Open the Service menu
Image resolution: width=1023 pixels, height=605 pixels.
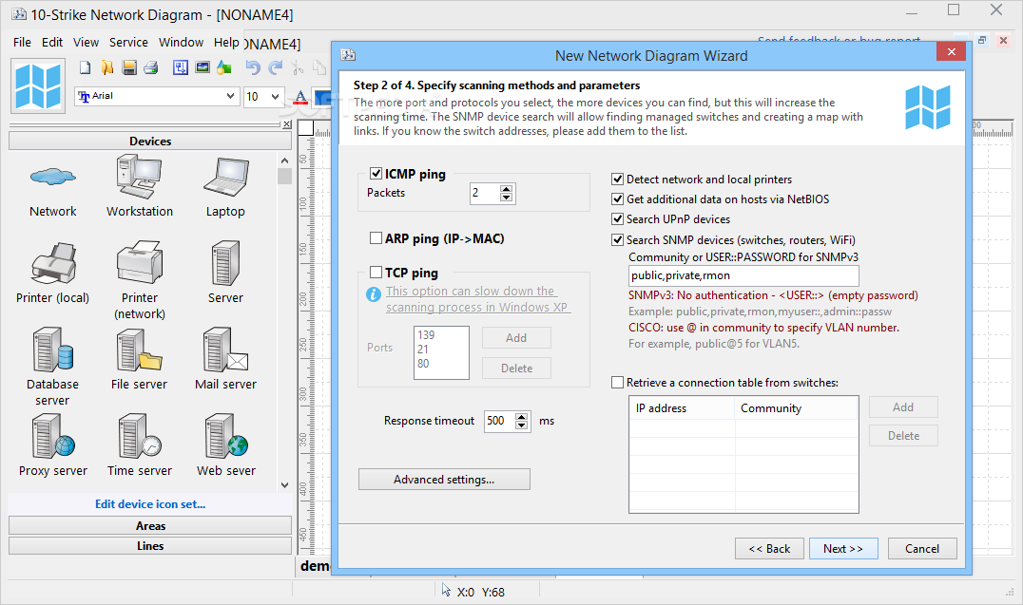point(128,43)
